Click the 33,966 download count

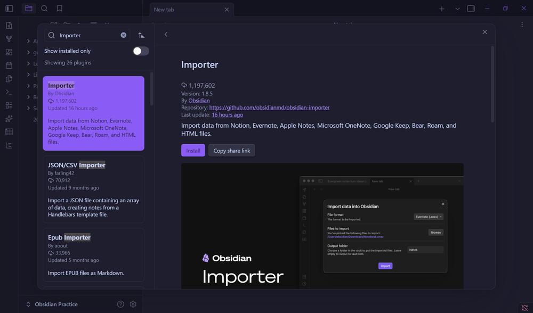tap(62, 253)
